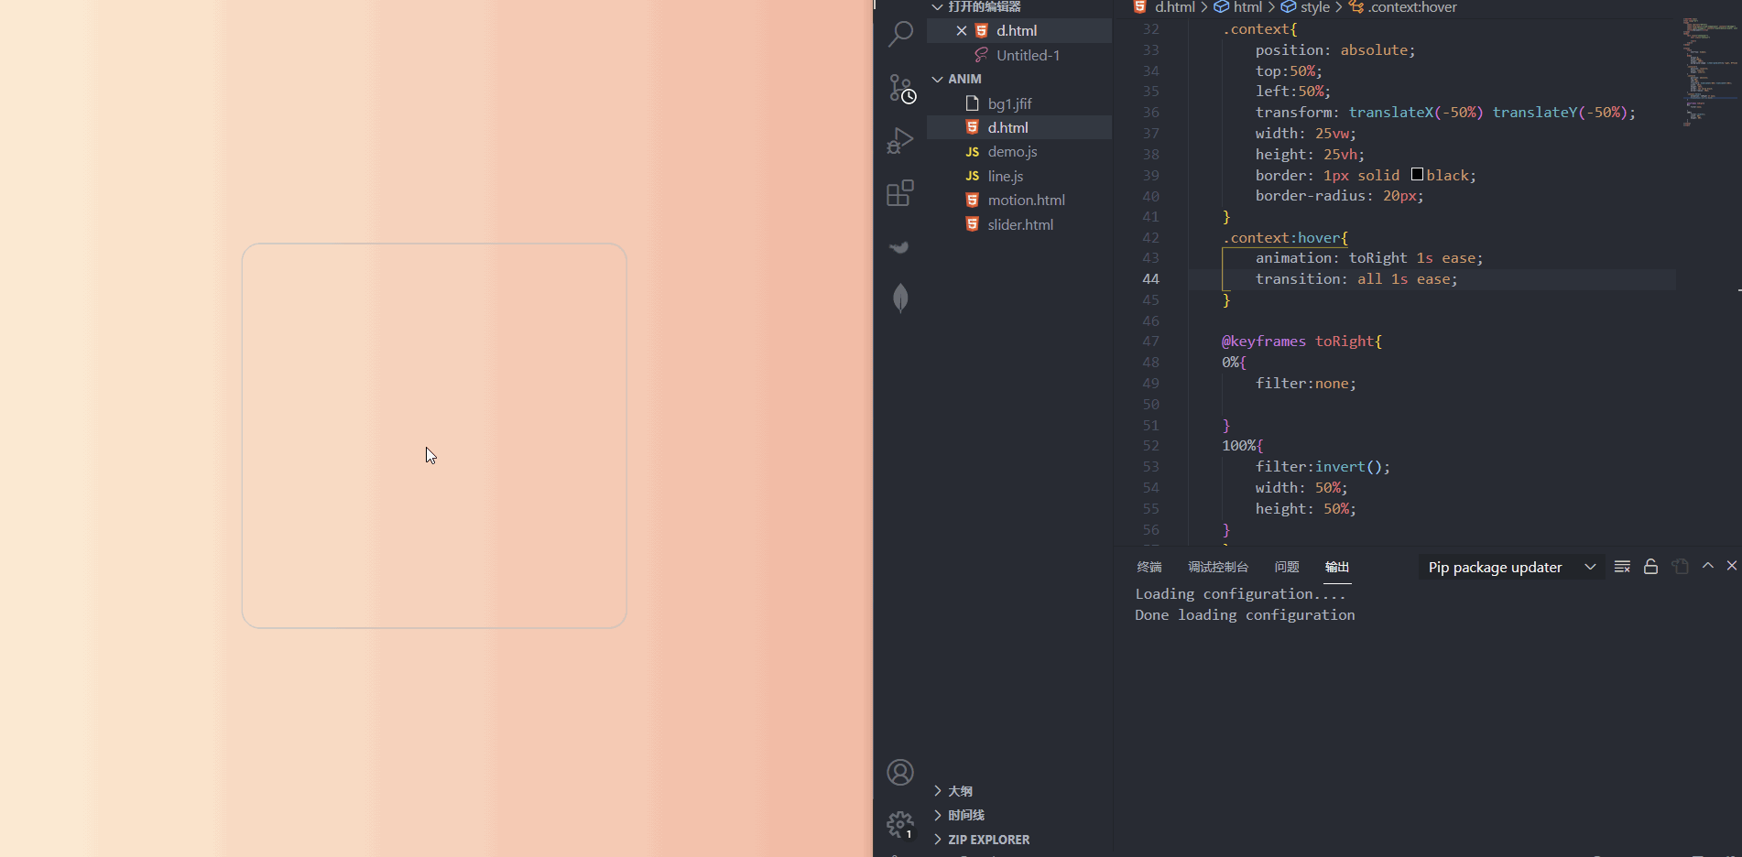This screenshot has height=857, width=1742.
Task: Open the Search view in activity bar
Action: pyautogui.click(x=901, y=35)
